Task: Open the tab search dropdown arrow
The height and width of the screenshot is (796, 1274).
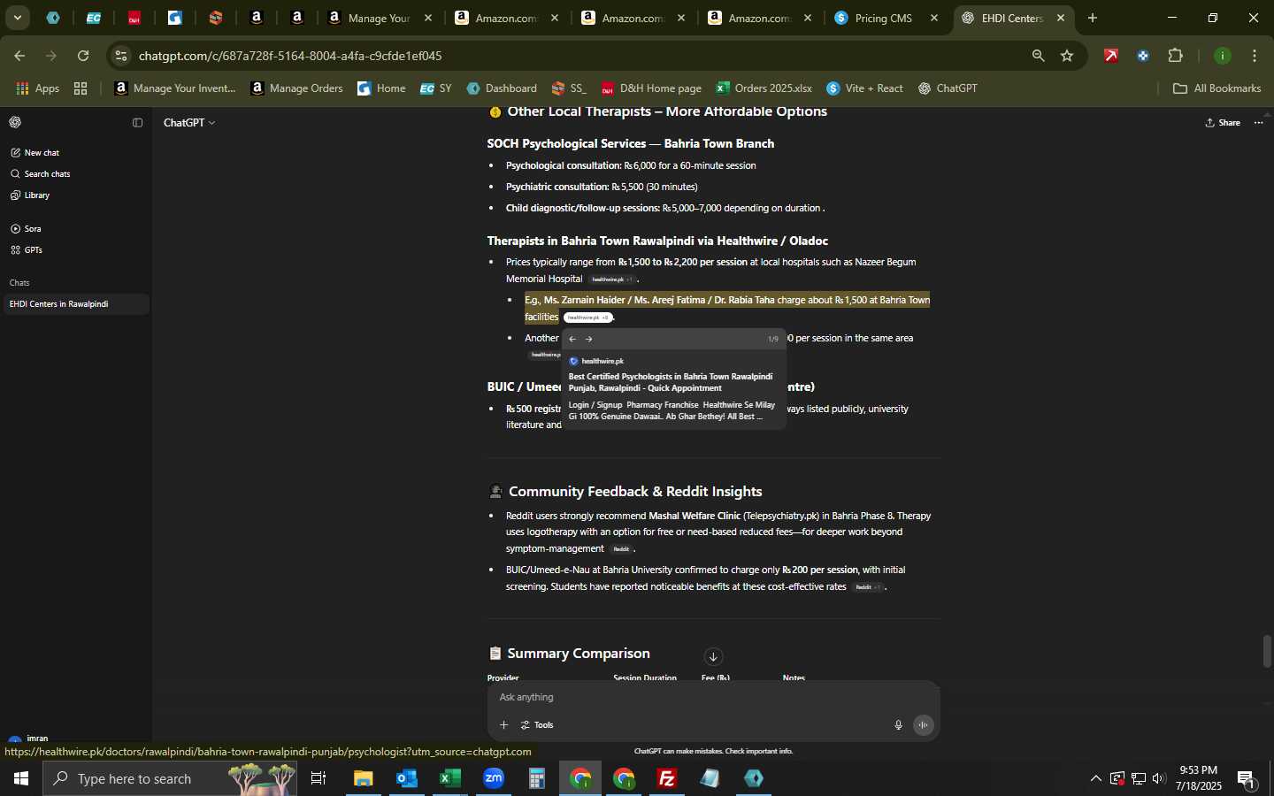Action: pos(17,18)
